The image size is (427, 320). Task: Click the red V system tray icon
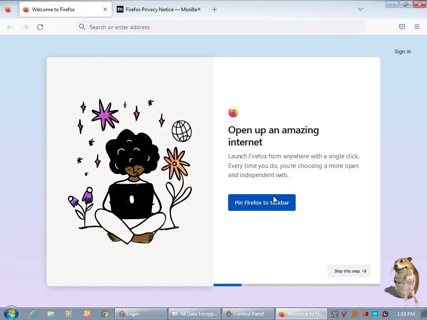[344, 314]
